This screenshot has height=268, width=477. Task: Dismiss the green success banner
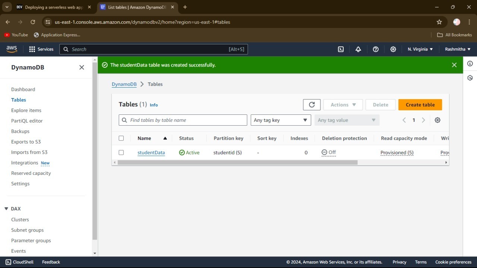454,65
